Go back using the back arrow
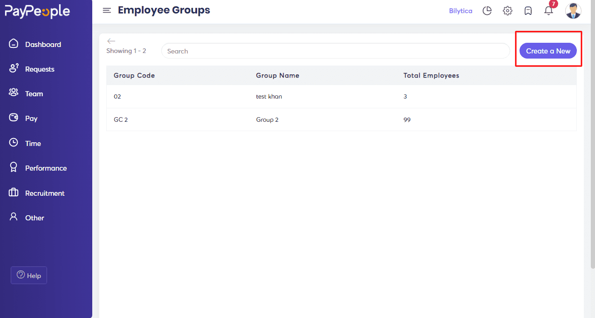Screen dimensions: 595x318 (111, 41)
